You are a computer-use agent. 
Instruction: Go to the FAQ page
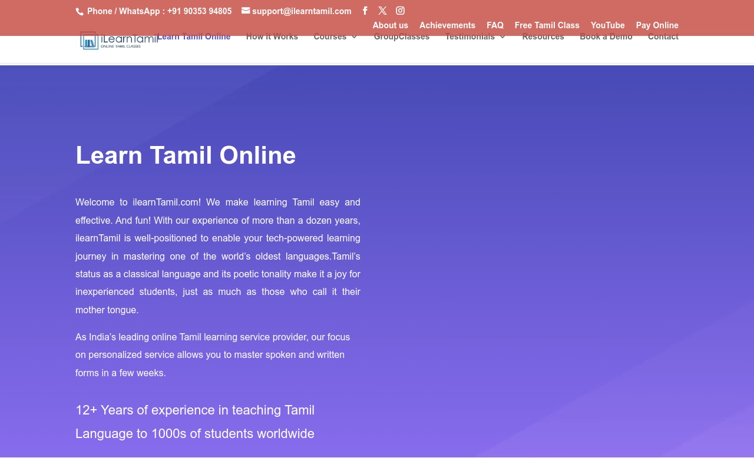click(x=495, y=25)
